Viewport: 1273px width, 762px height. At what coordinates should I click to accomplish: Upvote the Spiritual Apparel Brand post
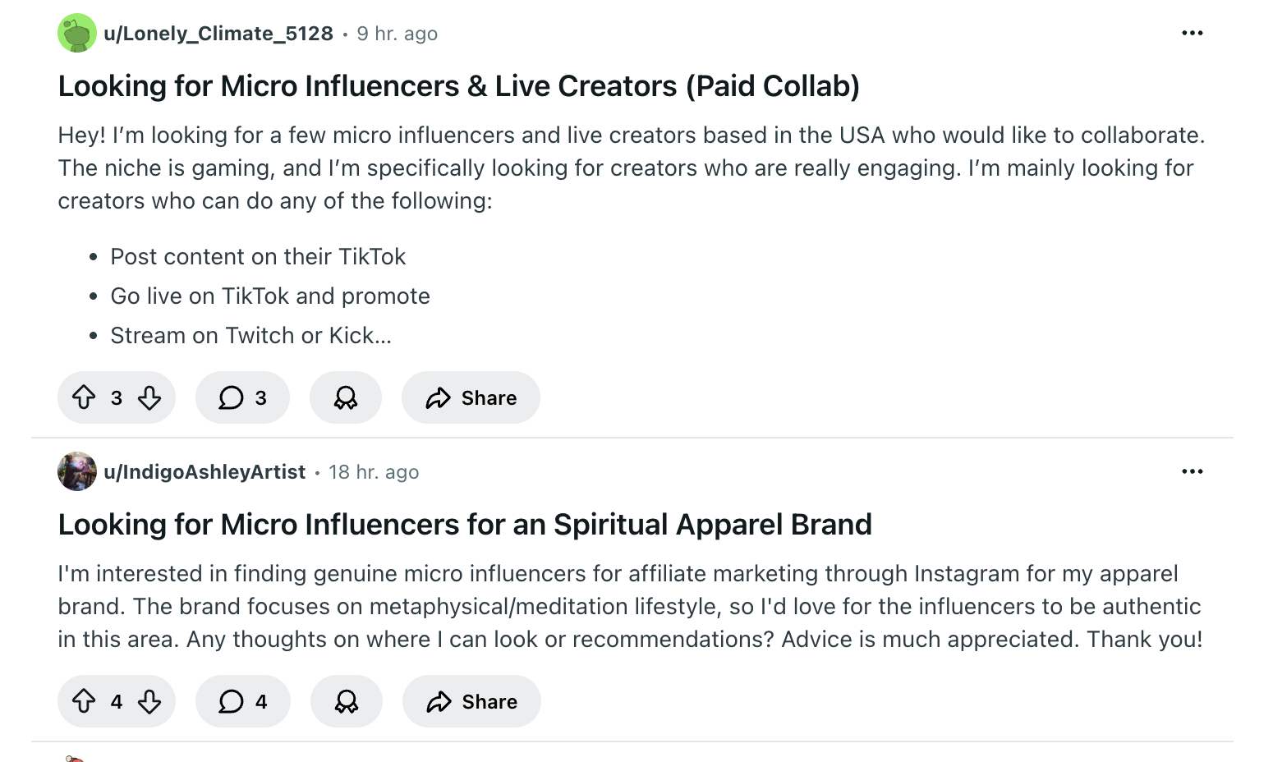tap(84, 702)
